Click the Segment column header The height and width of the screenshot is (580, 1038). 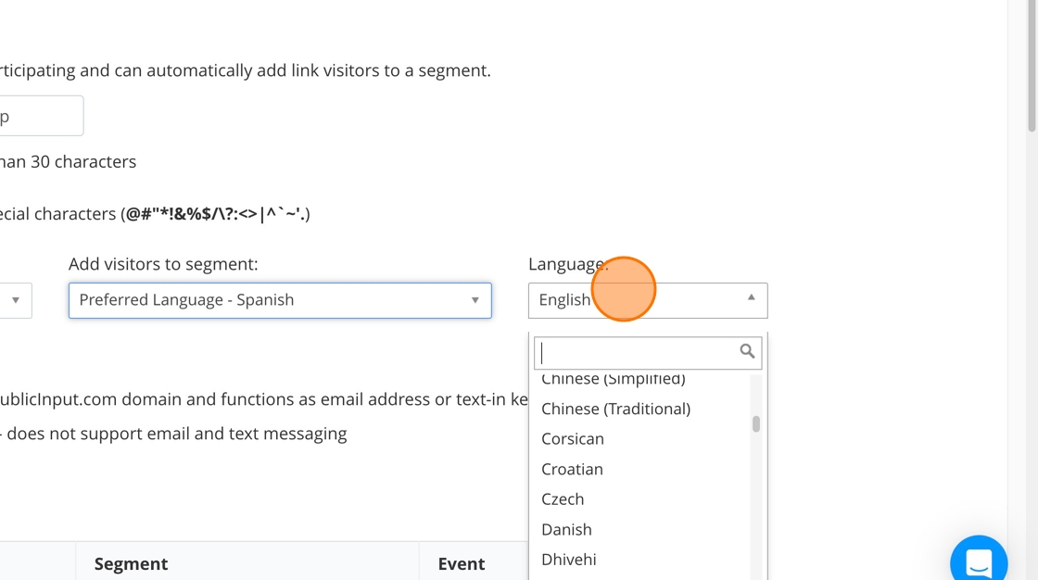click(131, 563)
